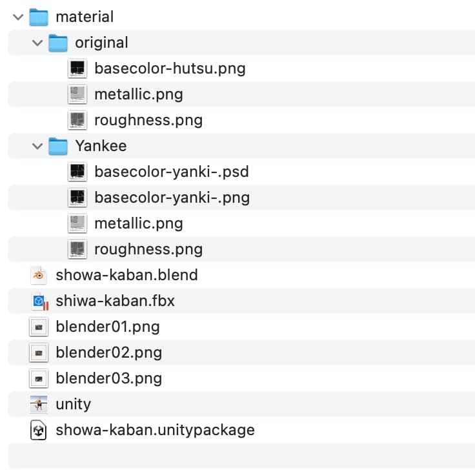
Task: Click the basecolor-hutsu.png thumbnail icon
Action: (x=77, y=68)
